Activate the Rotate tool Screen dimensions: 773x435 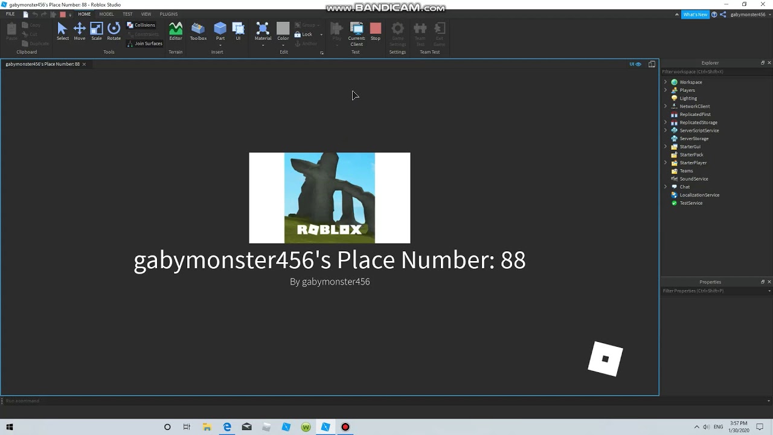coord(114,28)
